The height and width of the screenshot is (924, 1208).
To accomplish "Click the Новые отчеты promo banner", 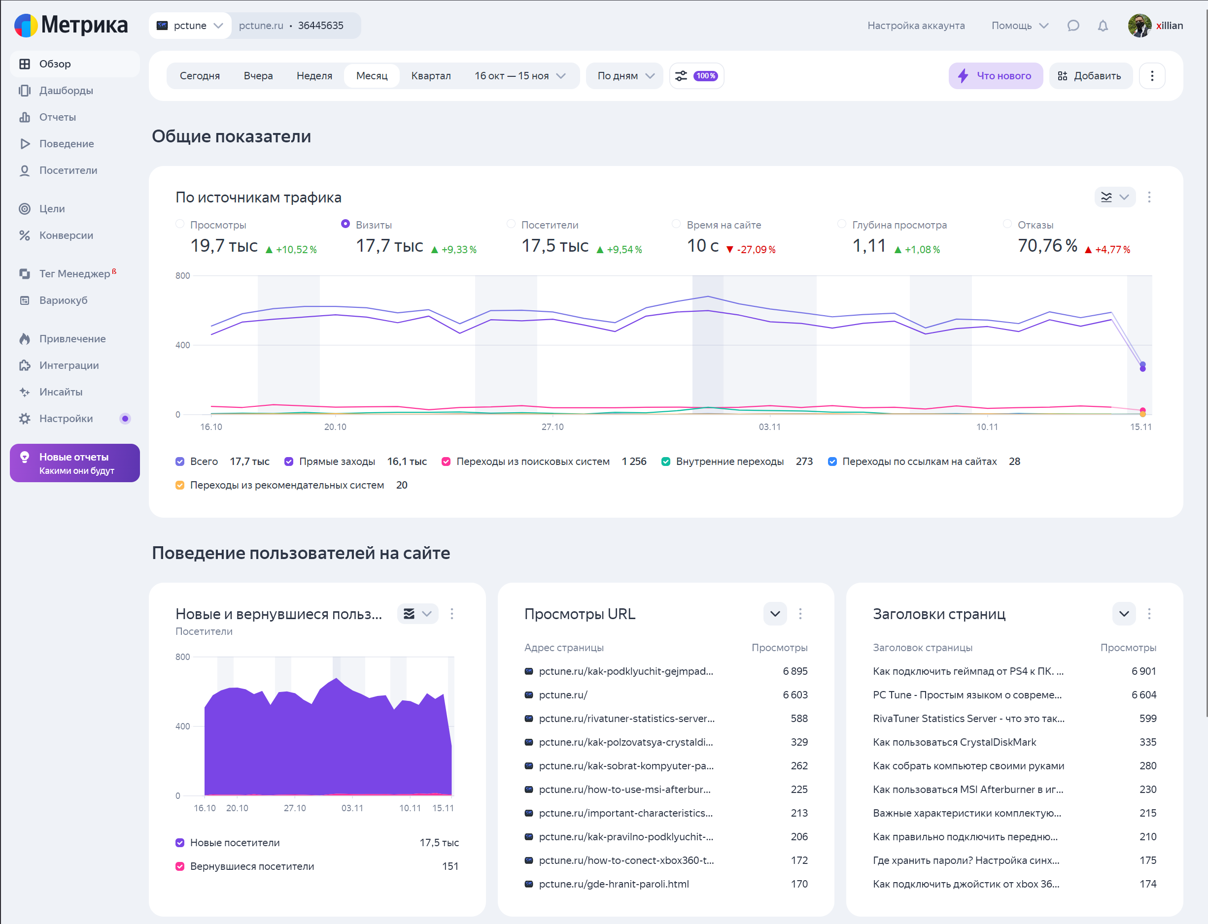I will click(x=75, y=463).
